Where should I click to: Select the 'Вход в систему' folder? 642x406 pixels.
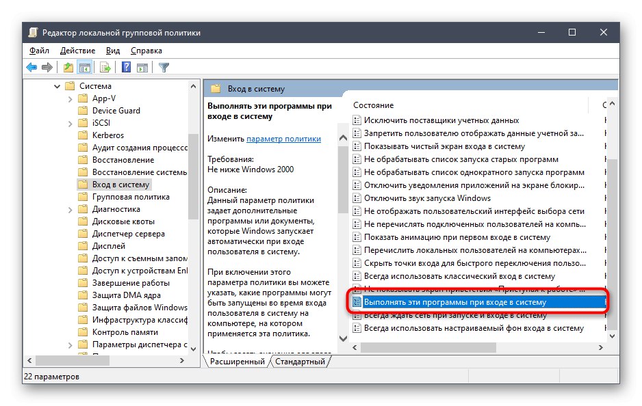(113, 185)
